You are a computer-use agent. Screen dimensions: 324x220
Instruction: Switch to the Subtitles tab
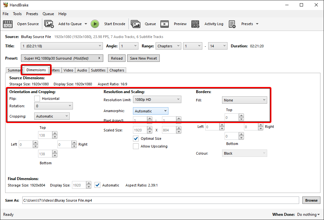click(x=98, y=70)
